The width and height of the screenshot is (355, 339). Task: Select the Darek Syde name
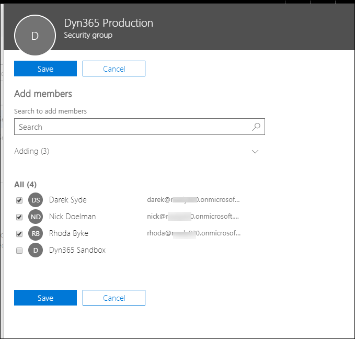68,200
